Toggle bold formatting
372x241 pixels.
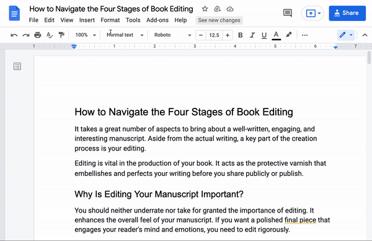click(x=240, y=35)
